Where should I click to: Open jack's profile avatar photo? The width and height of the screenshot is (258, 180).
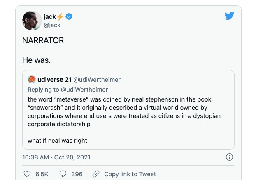[x=31, y=20]
